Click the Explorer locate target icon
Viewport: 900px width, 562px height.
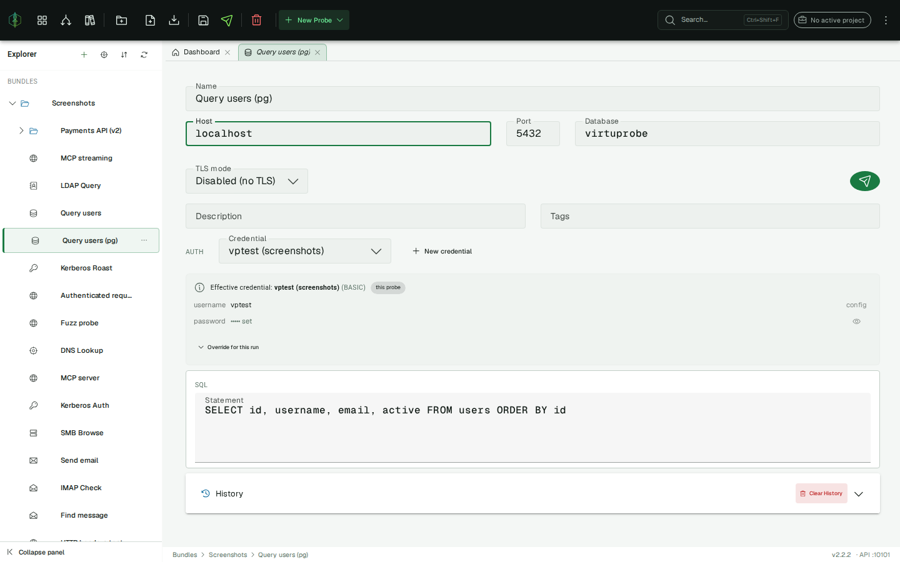104,55
